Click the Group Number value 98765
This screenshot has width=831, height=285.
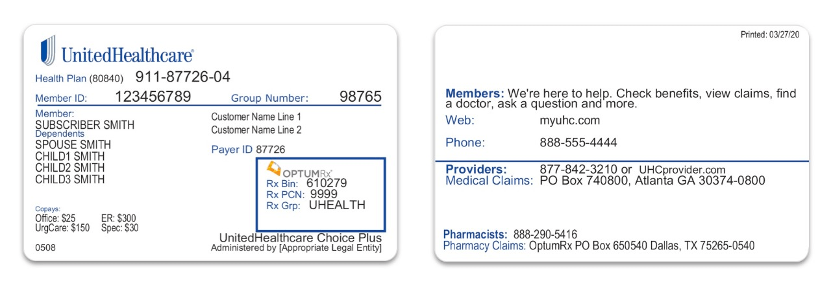[360, 97]
